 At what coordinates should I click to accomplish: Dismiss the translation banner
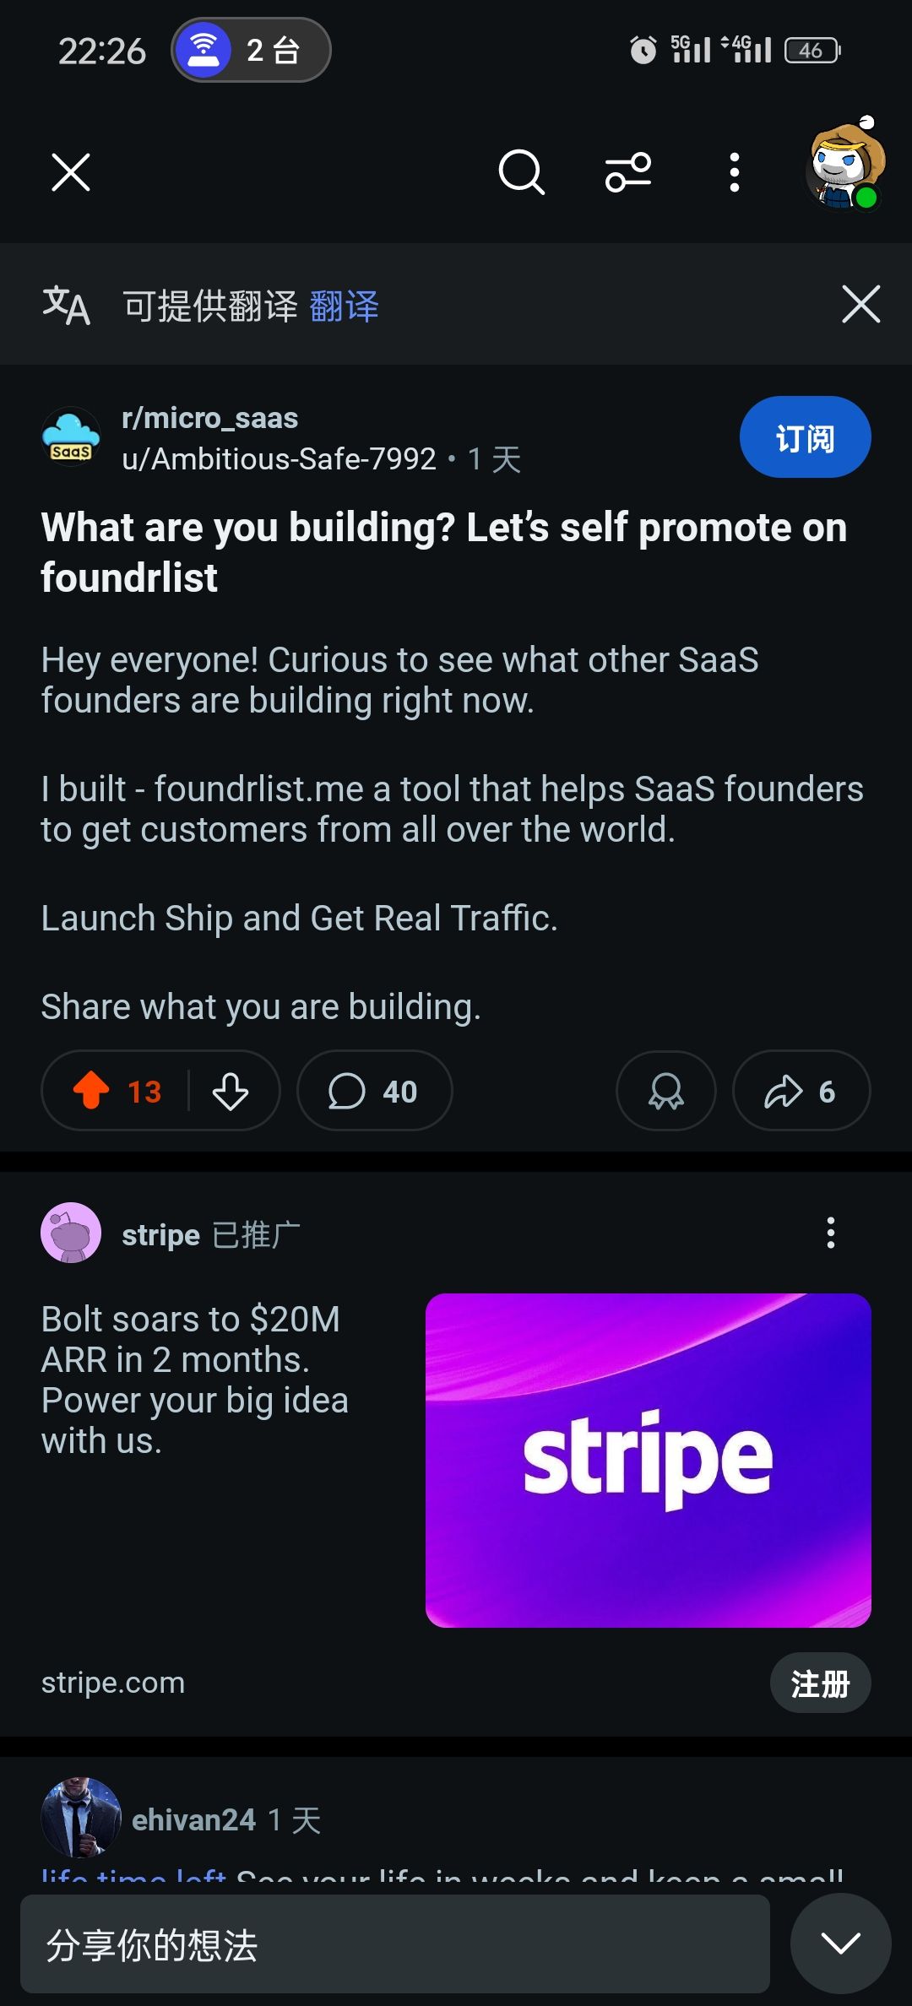860,304
